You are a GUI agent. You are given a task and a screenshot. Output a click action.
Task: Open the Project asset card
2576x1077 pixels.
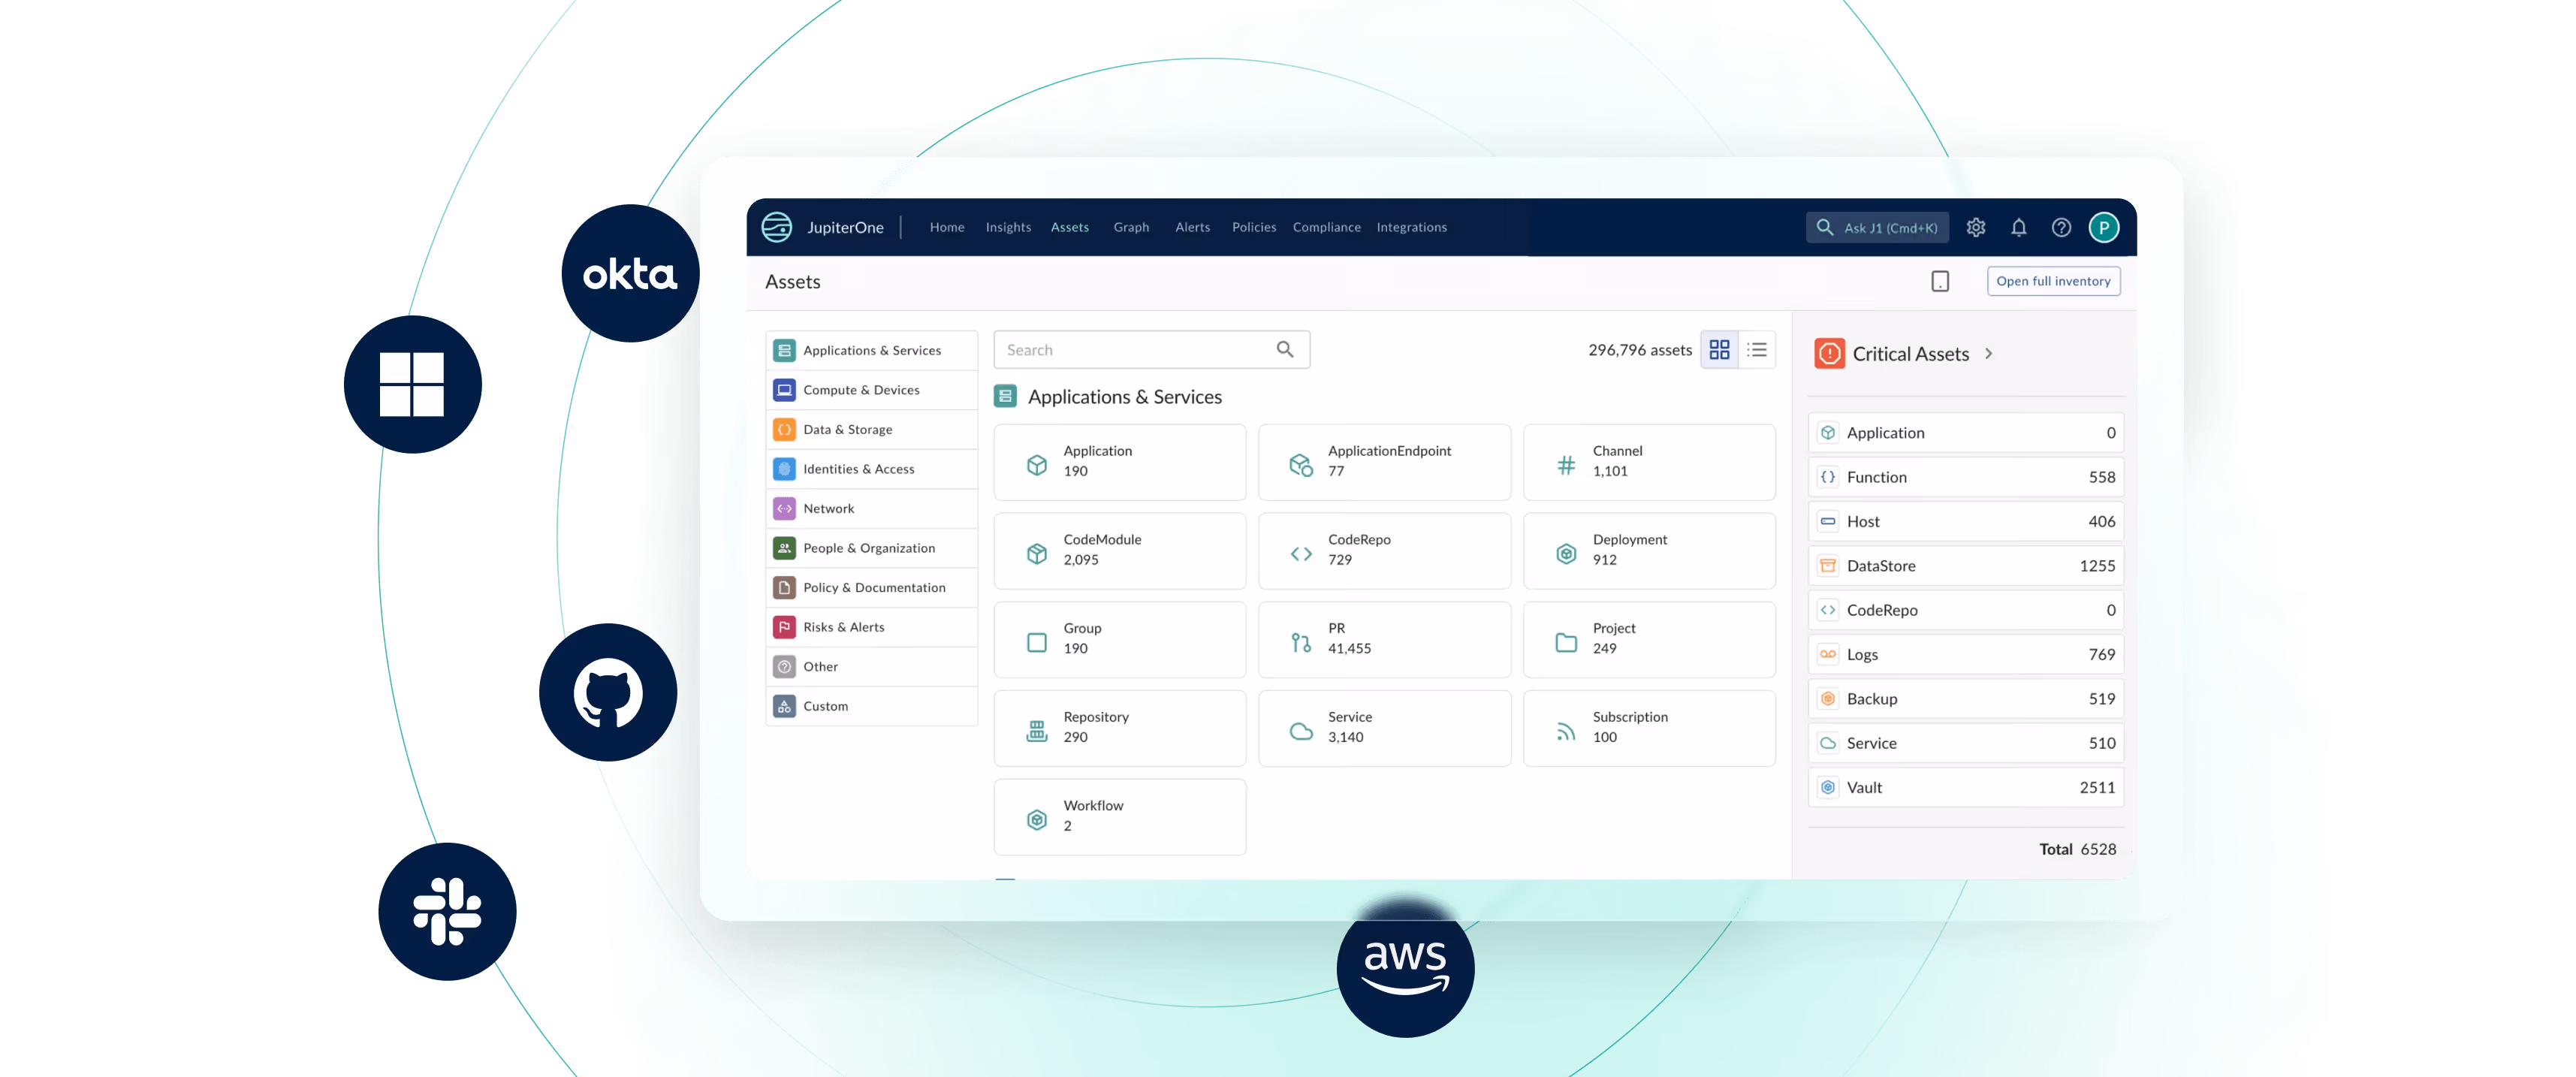(1649, 639)
